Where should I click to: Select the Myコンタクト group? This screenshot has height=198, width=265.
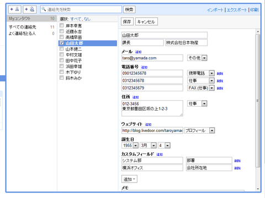pyautogui.click(x=31, y=19)
